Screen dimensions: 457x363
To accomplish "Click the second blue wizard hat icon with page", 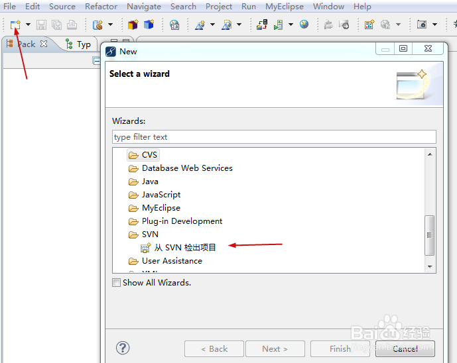I will [227, 25].
